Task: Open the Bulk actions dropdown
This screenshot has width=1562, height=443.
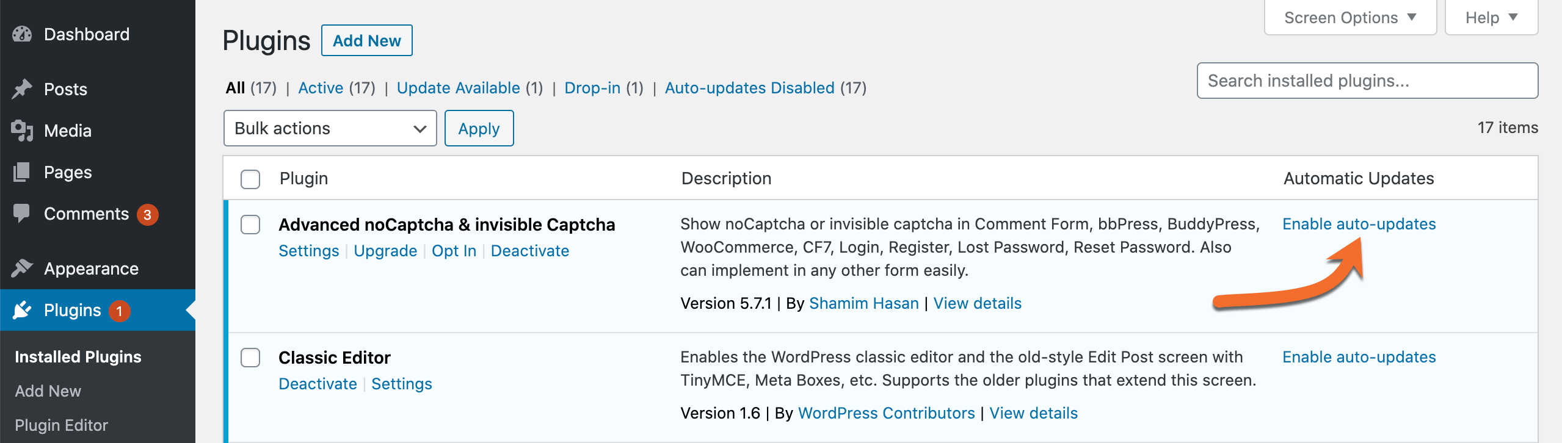Action: point(330,128)
